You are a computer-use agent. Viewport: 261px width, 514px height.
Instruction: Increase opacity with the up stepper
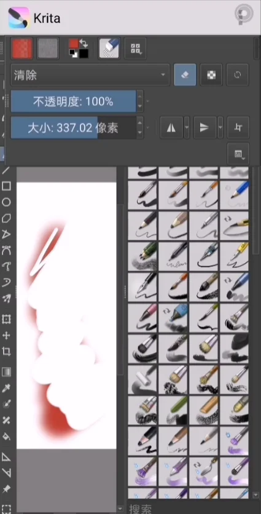pos(140,96)
